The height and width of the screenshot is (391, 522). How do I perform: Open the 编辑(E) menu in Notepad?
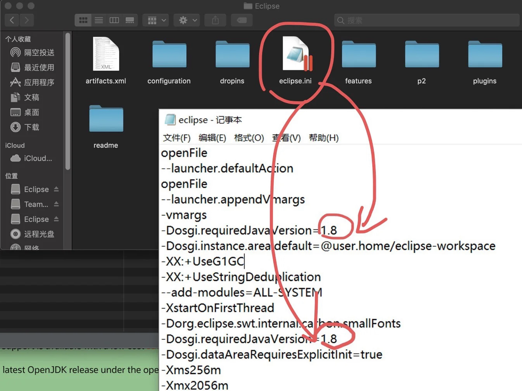tap(212, 138)
